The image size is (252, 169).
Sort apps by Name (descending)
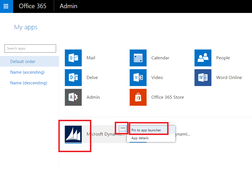point(28,83)
